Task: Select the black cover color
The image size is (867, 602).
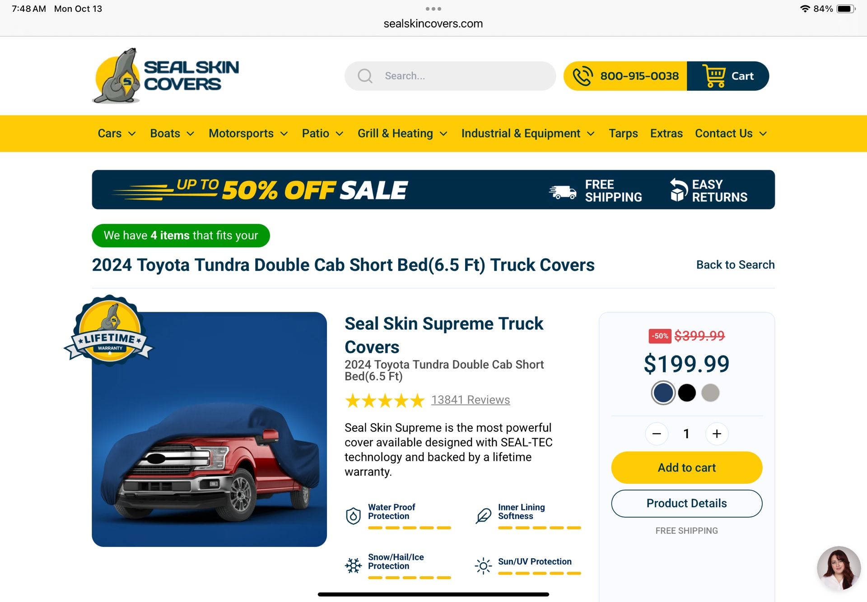Action: click(687, 393)
